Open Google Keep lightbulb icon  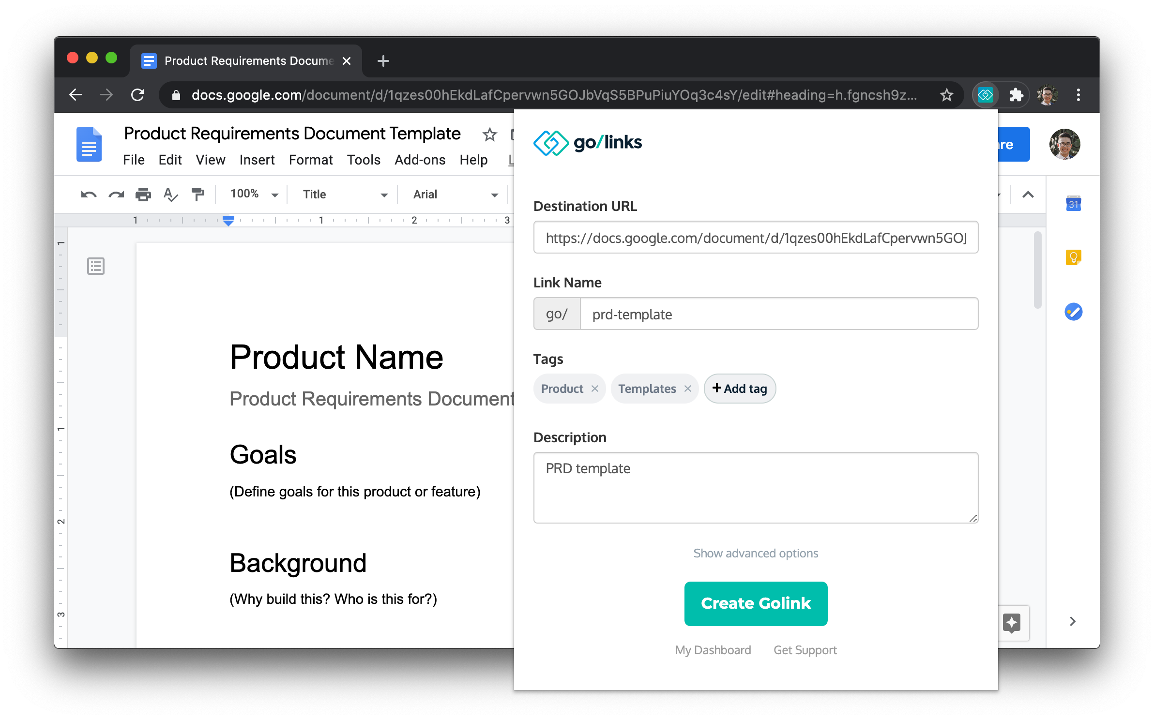point(1073,257)
